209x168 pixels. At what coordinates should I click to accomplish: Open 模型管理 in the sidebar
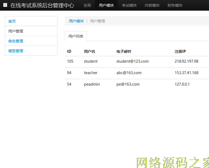[x=31, y=51]
